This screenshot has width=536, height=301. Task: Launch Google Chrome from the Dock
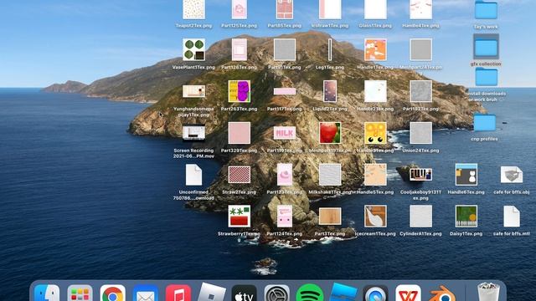pos(112,293)
